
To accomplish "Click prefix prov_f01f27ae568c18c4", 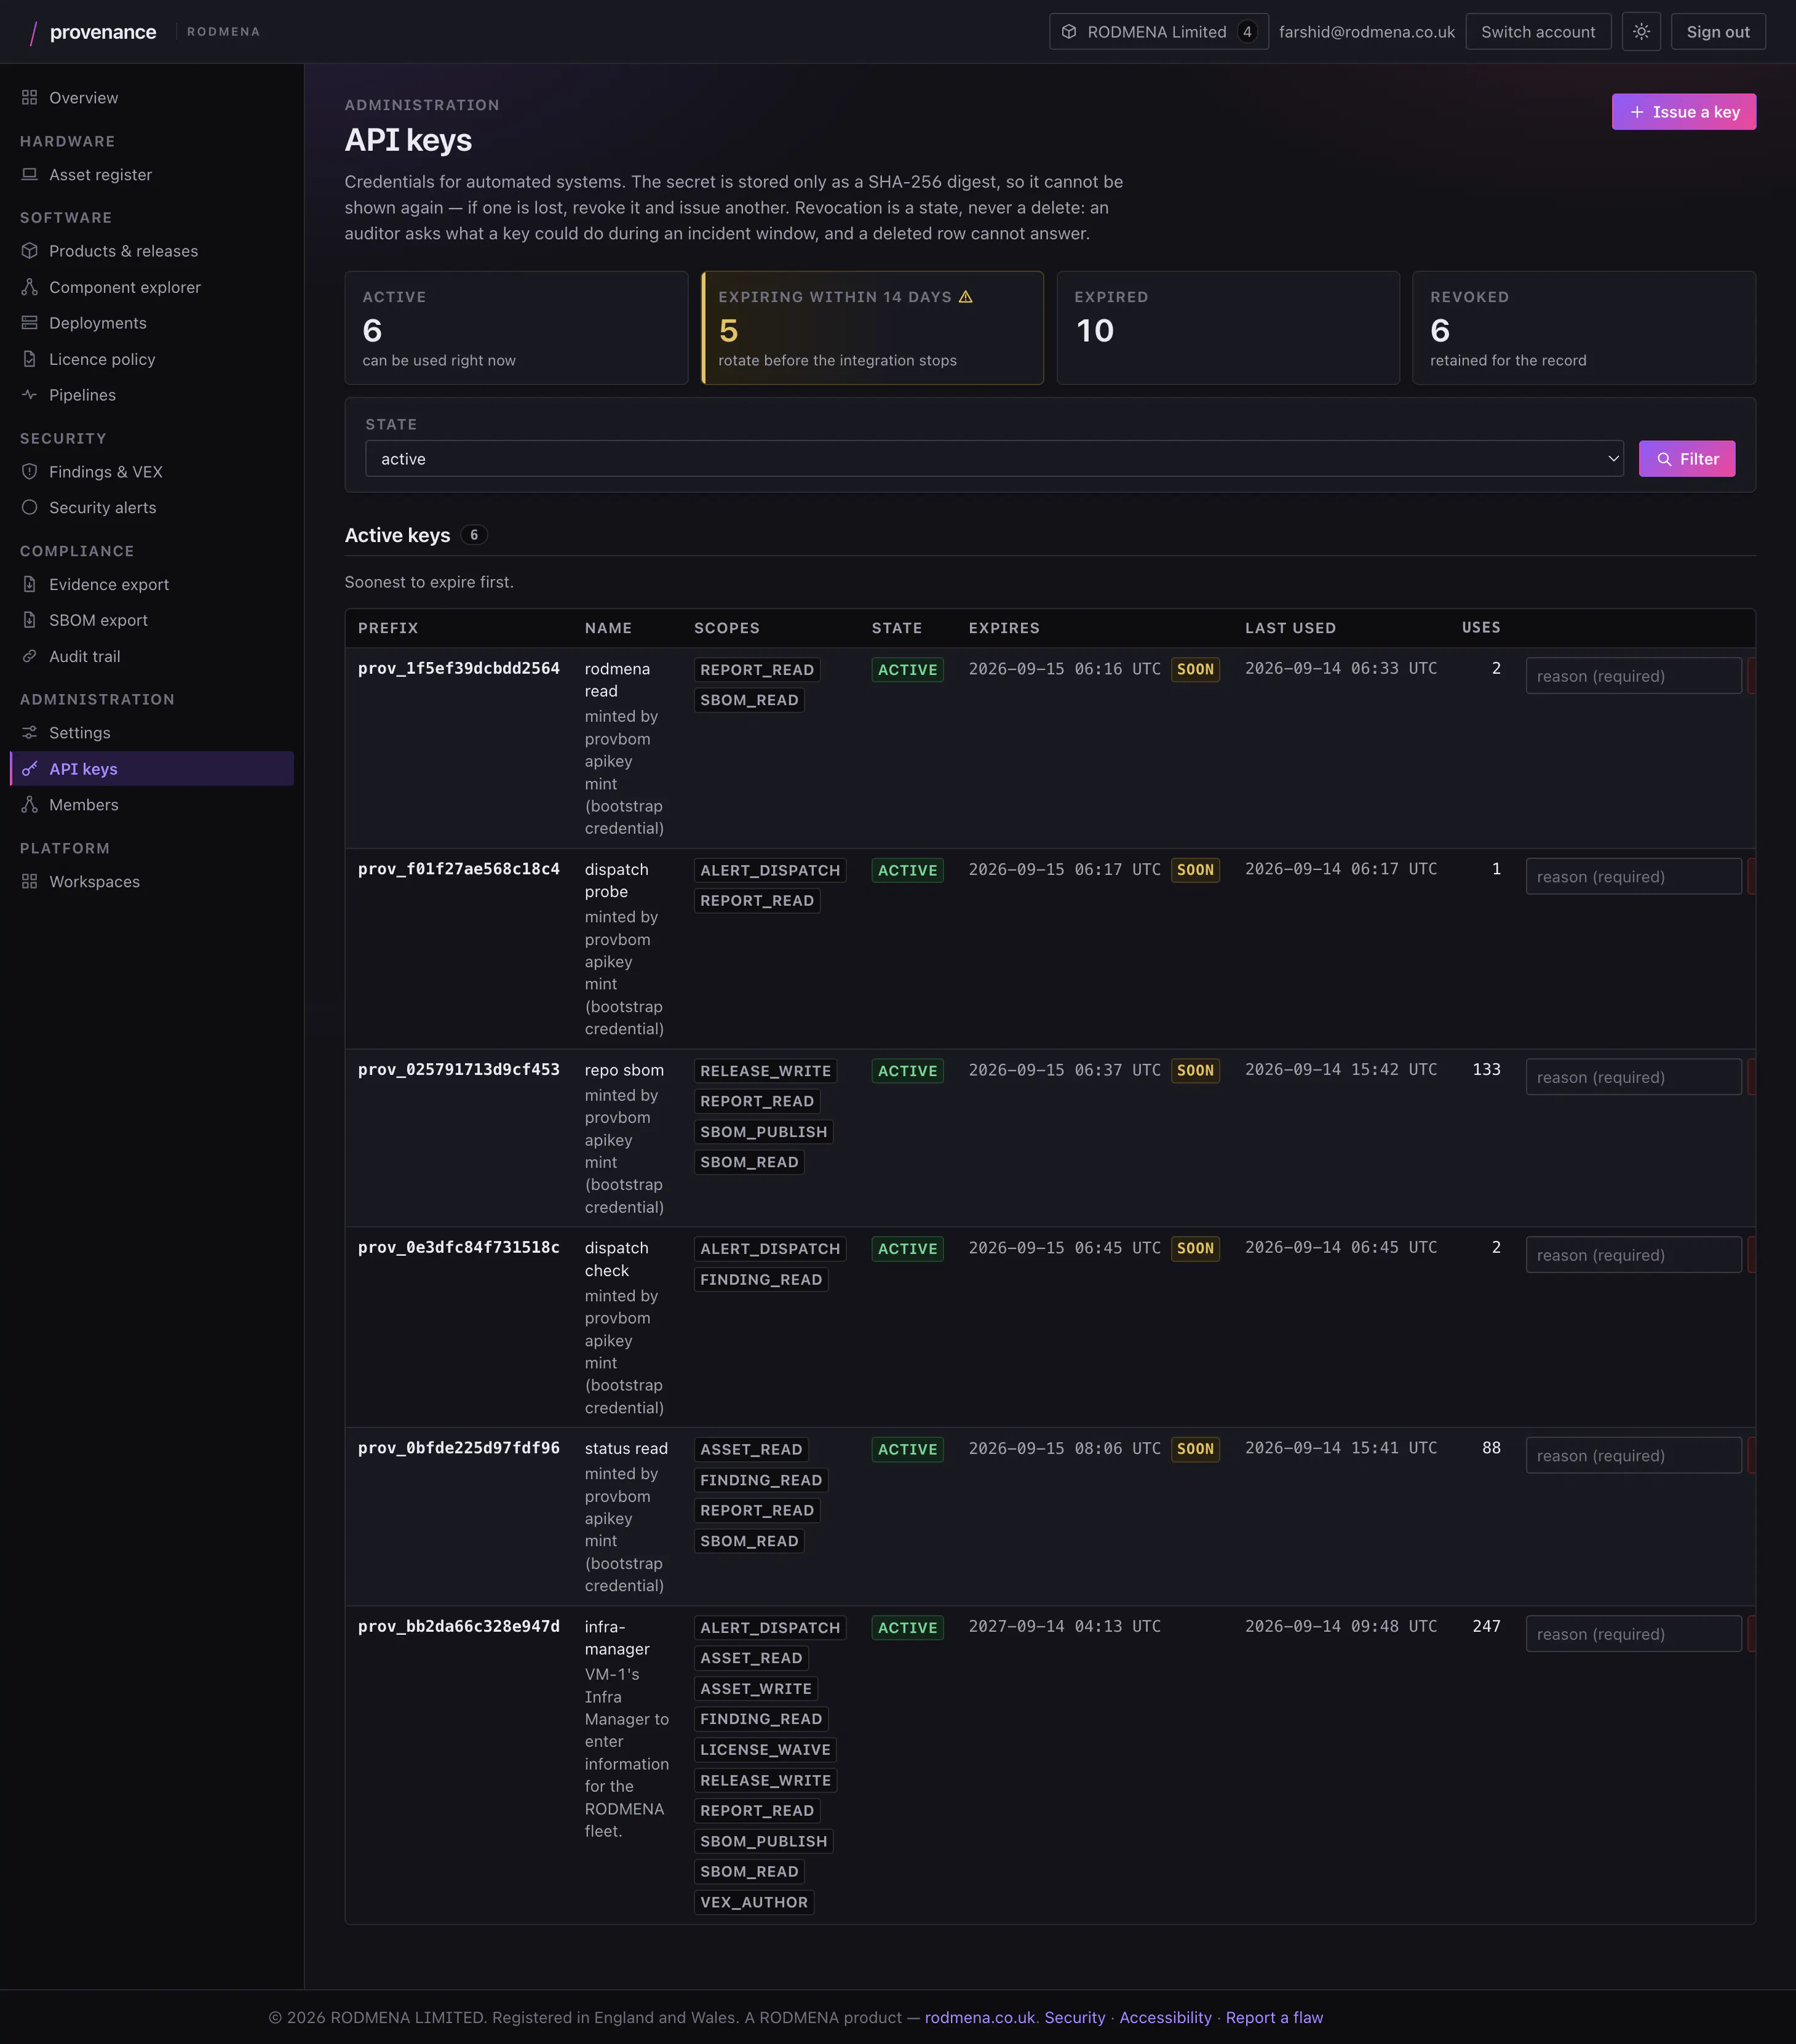I will (459, 869).
